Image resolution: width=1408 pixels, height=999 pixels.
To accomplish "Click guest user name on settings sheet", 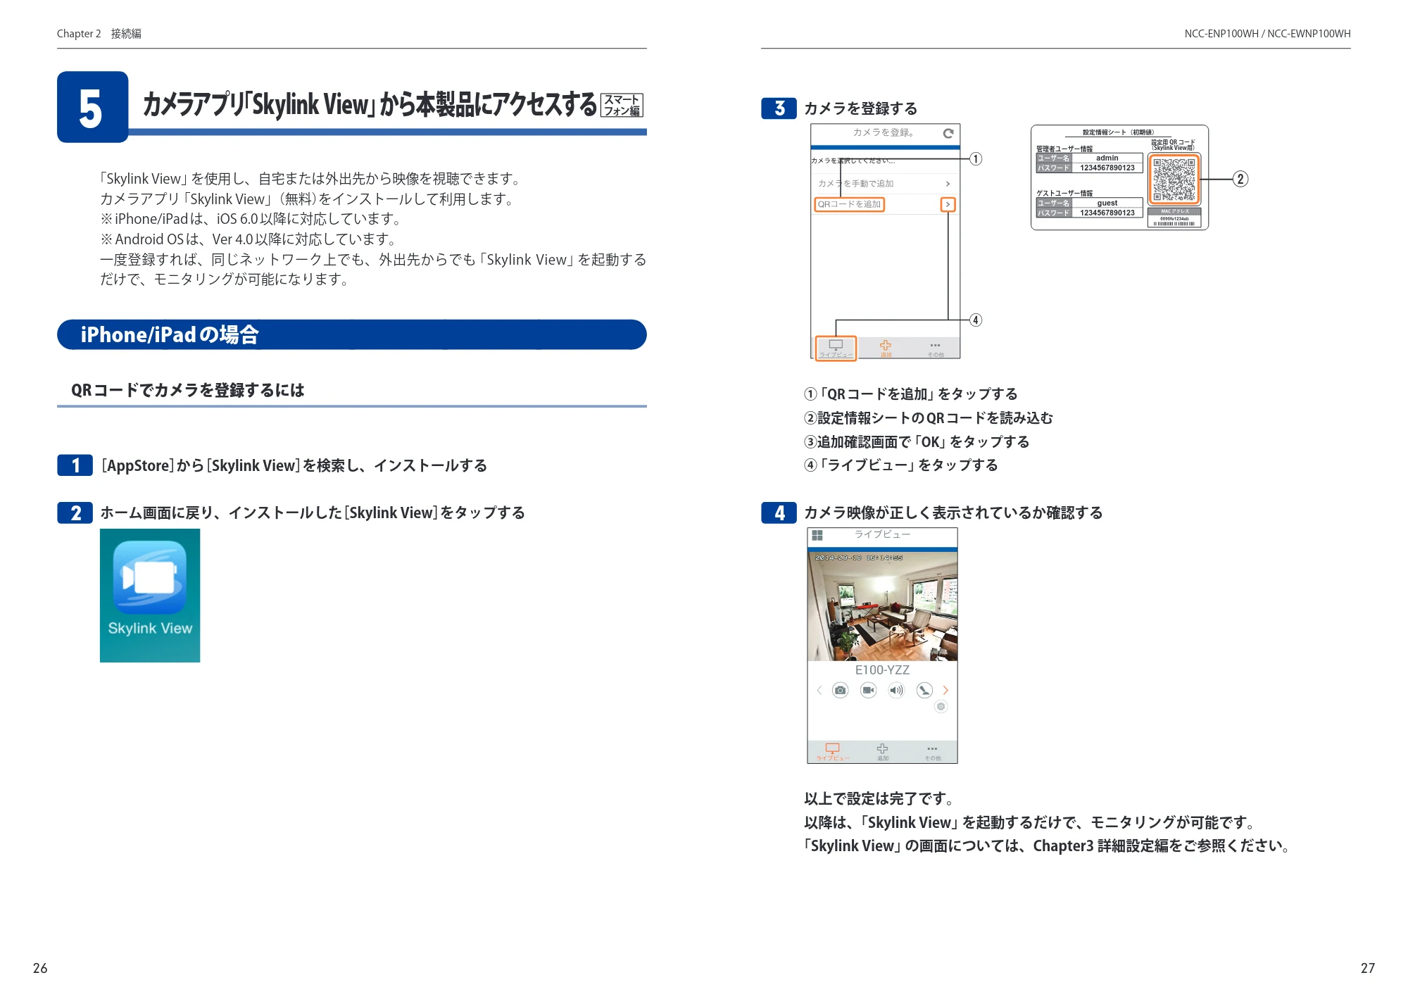I will pos(1107,203).
